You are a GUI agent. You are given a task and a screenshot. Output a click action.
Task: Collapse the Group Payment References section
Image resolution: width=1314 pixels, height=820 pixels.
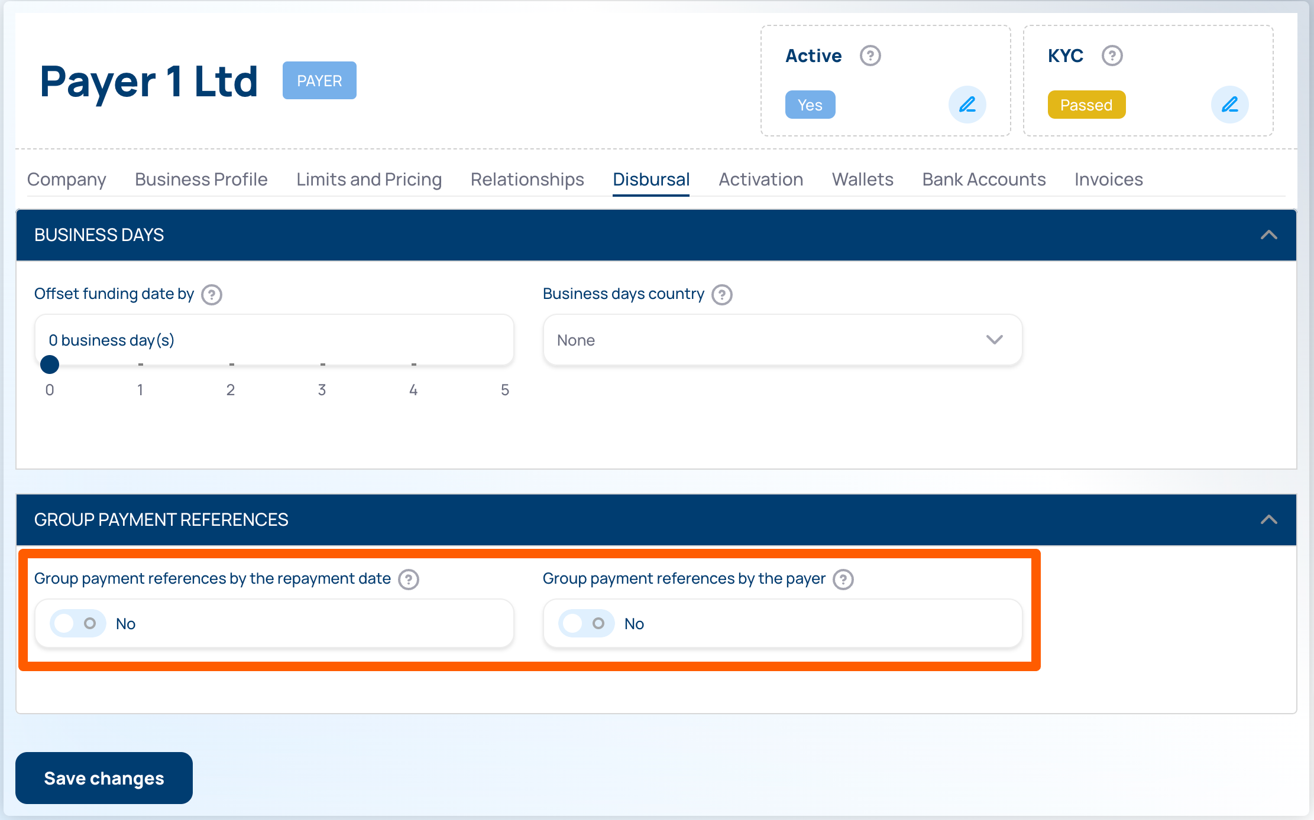tap(1268, 519)
